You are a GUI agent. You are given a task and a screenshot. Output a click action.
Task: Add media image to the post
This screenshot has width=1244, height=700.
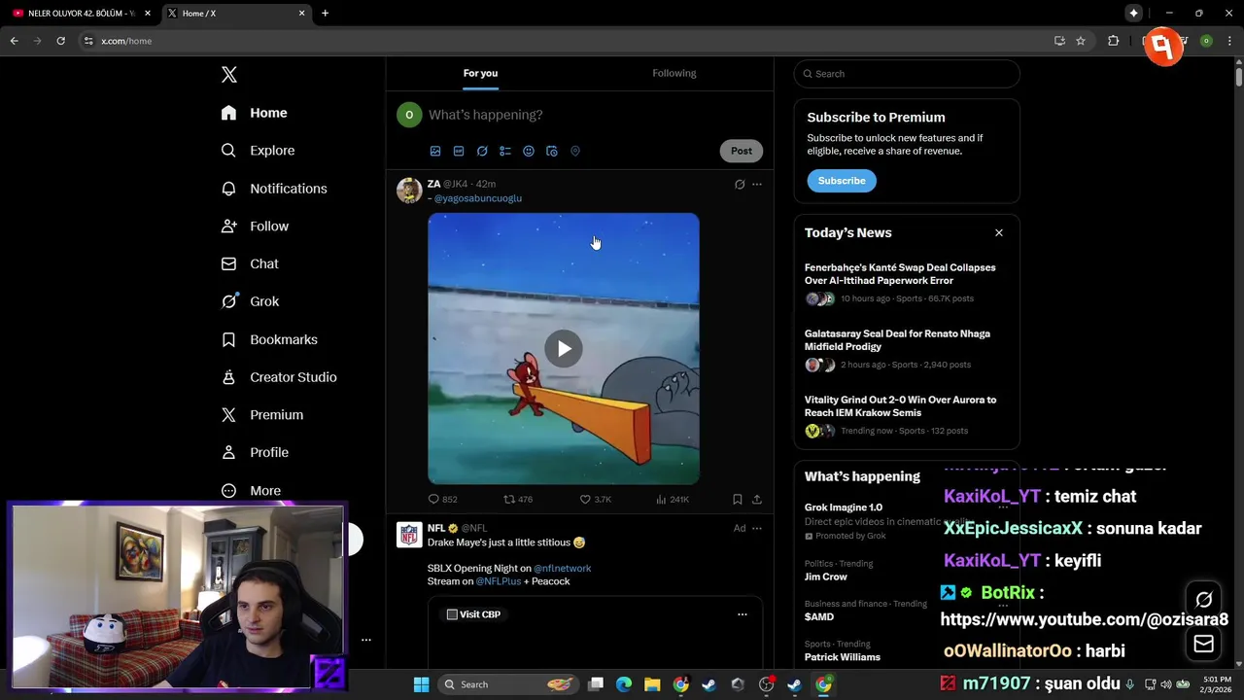pos(435,152)
